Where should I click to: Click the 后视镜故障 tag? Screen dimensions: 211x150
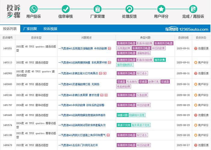coord(124,48)
